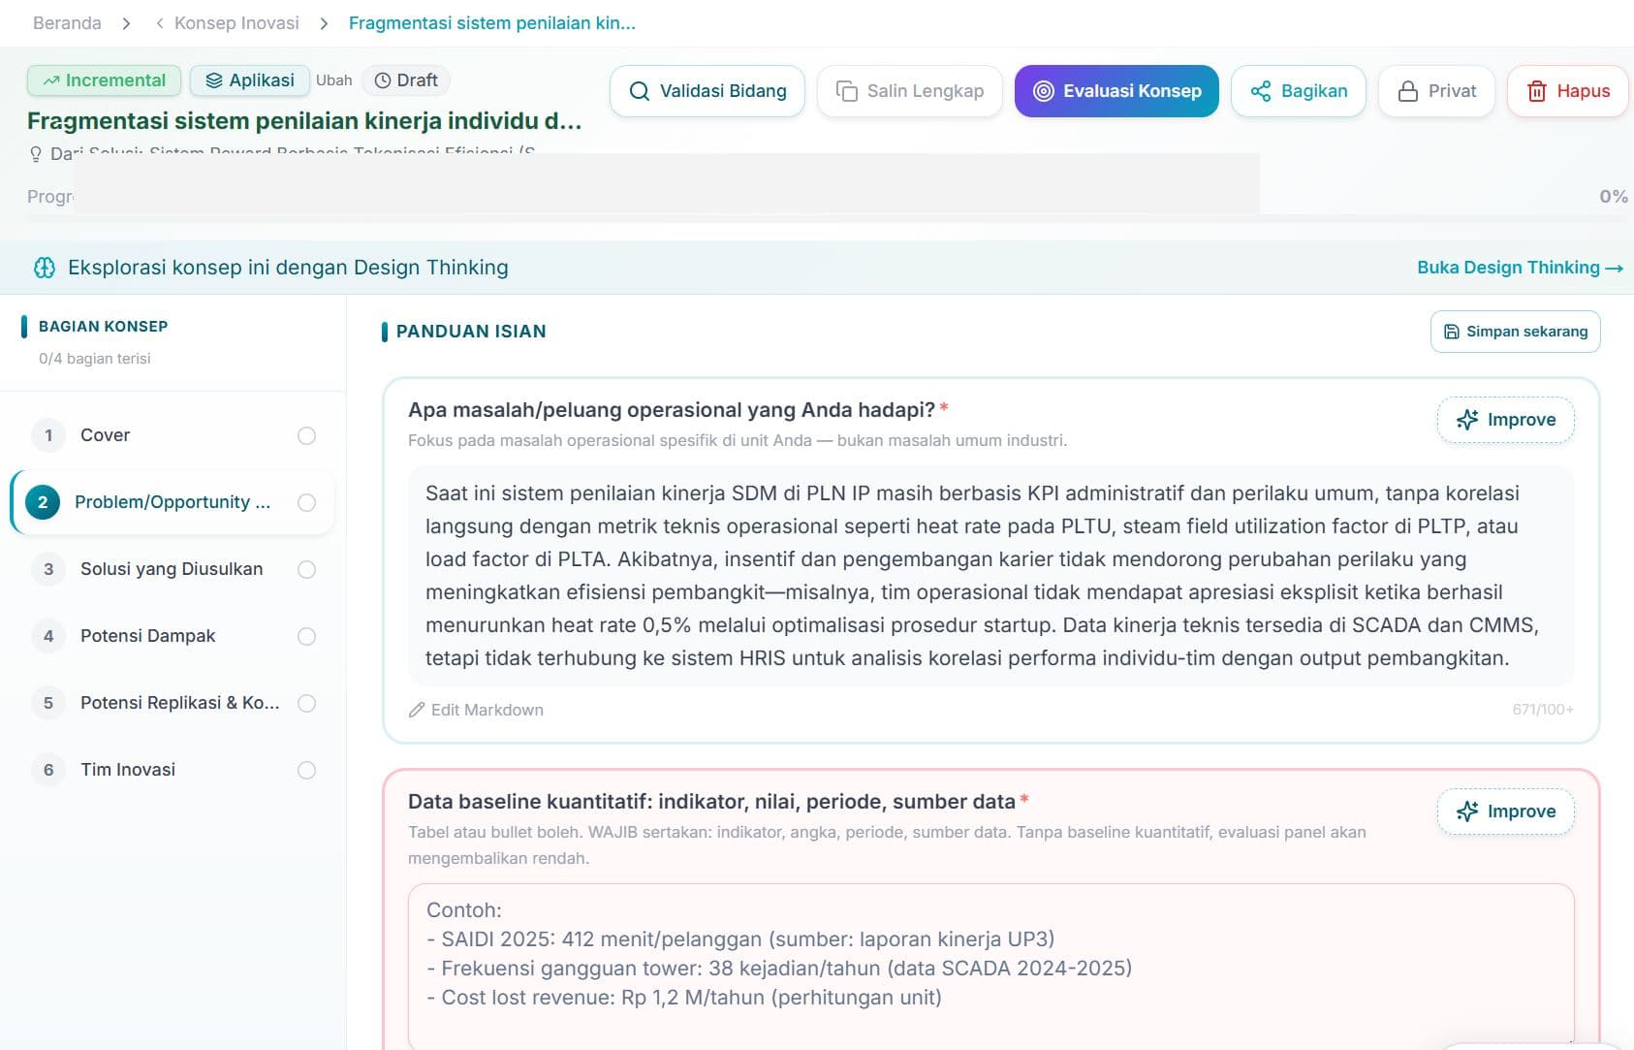
Task: Click step number 4 circle for Potensi Dampak
Action: pyautogui.click(x=48, y=636)
